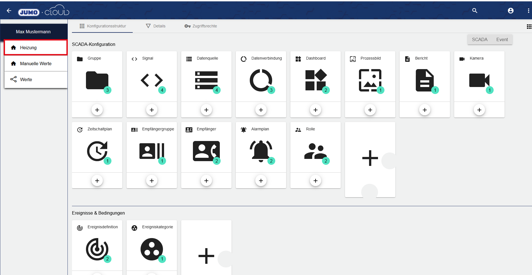Open the Ereignisdefinition tile icon
The width and height of the screenshot is (532, 275).
[x=97, y=249]
